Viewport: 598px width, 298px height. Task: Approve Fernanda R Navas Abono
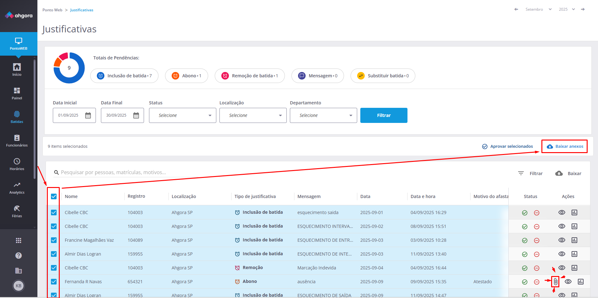point(525,282)
